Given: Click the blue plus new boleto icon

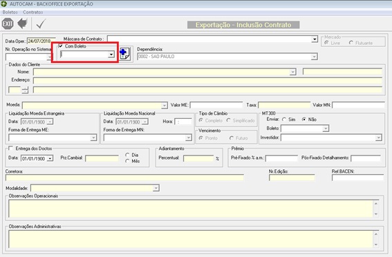Looking at the screenshot, I should coord(124,53).
